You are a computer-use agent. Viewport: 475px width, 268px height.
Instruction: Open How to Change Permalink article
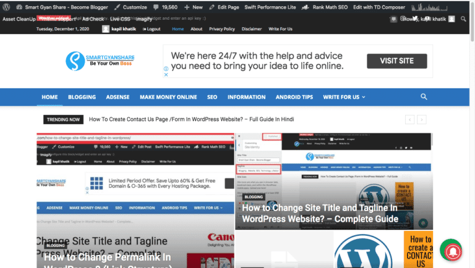108,261
